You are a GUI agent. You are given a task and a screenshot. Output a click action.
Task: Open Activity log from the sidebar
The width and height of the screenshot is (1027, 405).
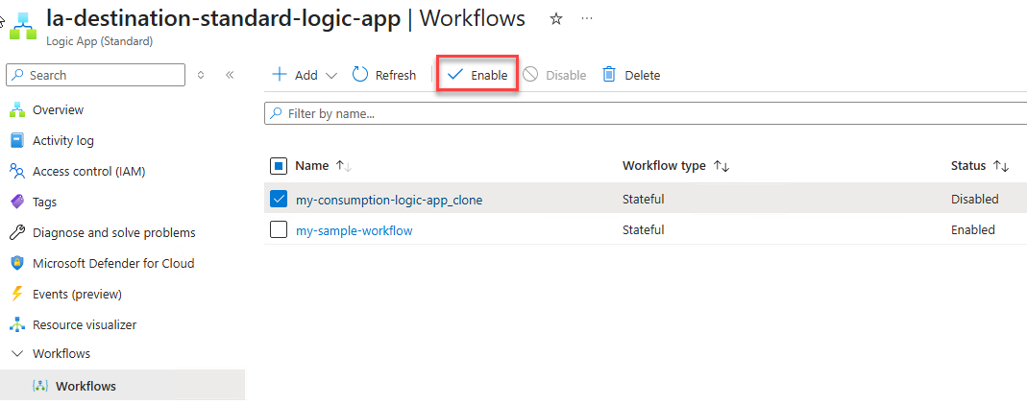63,140
